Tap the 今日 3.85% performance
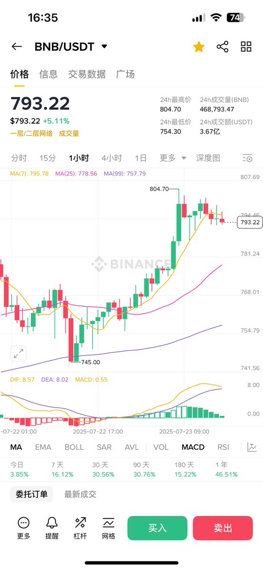 (x=19, y=469)
